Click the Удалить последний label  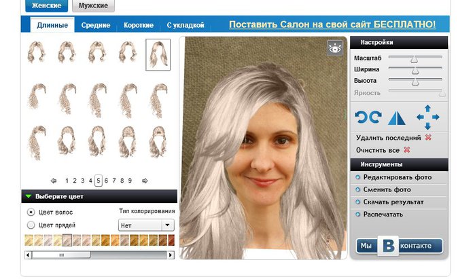click(389, 138)
